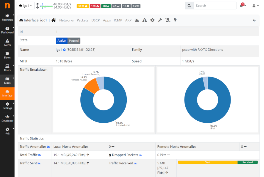This screenshot has height=177, width=264.
Task: Click the alerts warning triangle icon
Action: 145,20
